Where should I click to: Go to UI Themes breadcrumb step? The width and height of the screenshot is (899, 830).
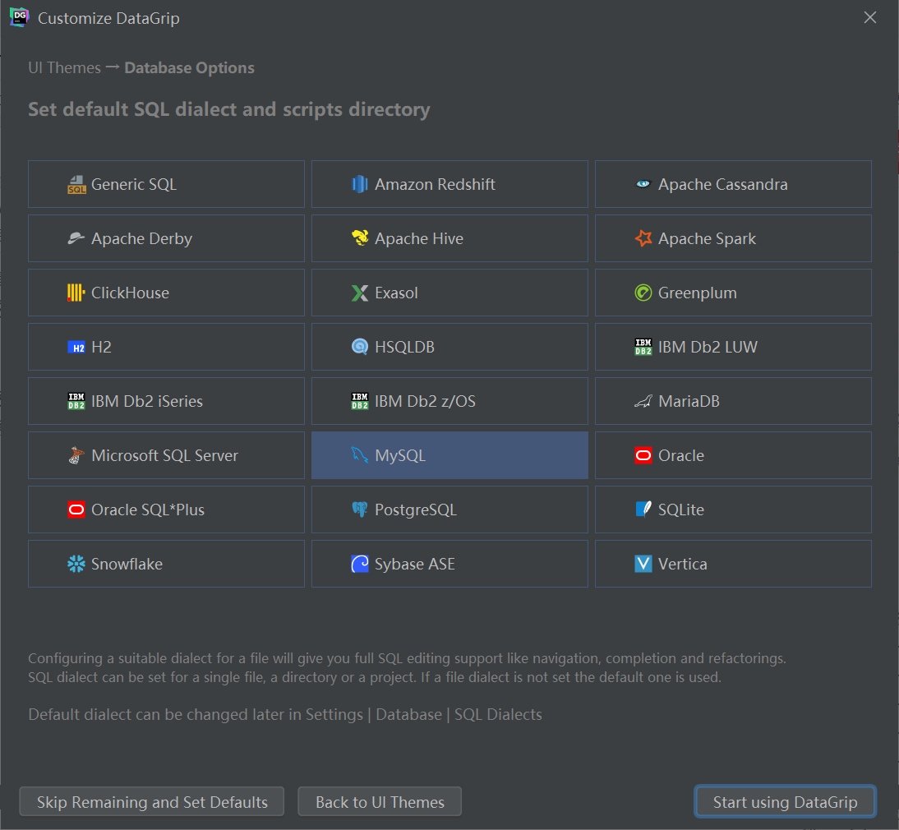64,67
